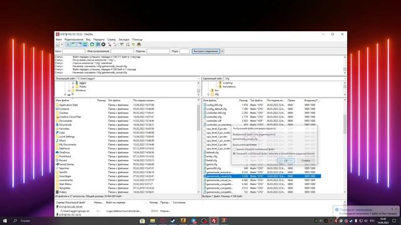Close the transfer finished notification toast

click(x=396, y=209)
